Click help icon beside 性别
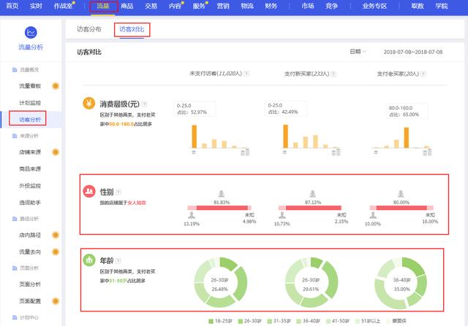This screenshot has width=468, height=326. [118, 192]
